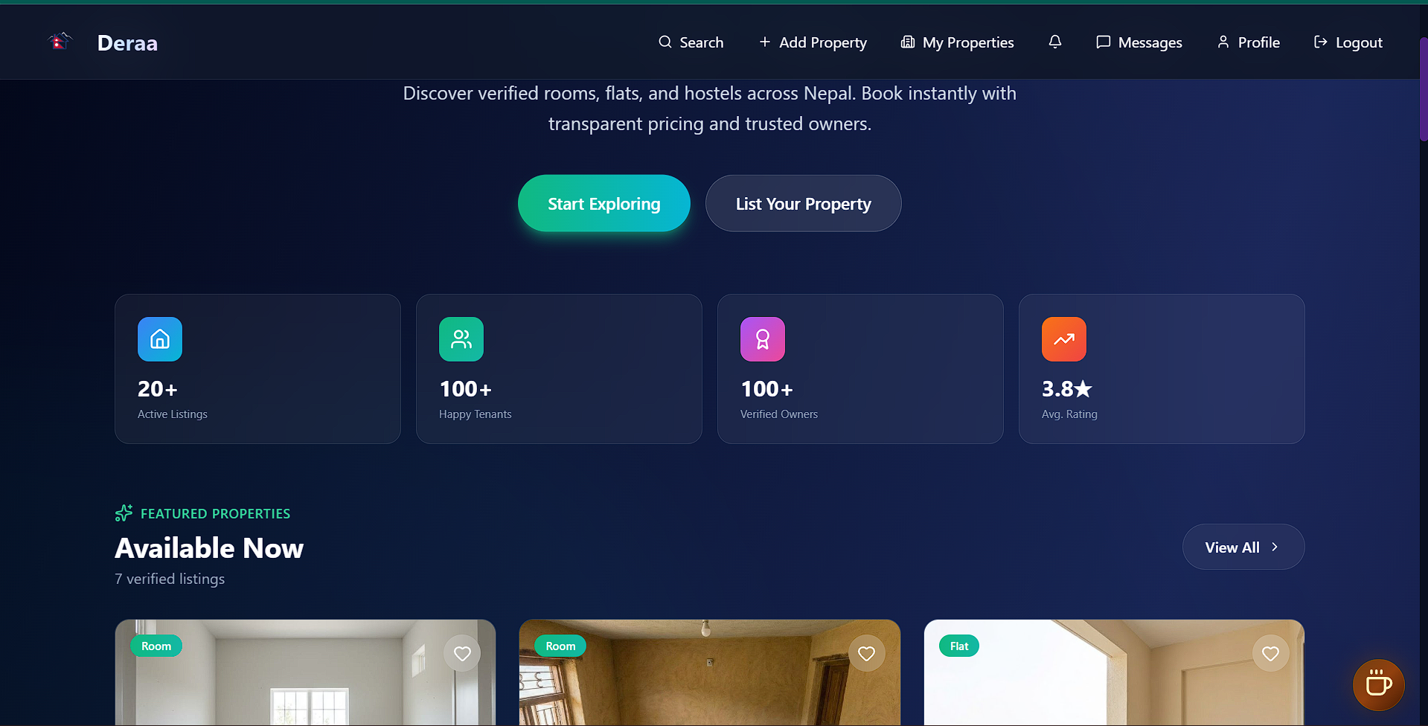Image resolution: width=1428 pixels, height=726 pixels.
Task: Expand listings with View All chevron
Action: click(x=1275, y=547)
